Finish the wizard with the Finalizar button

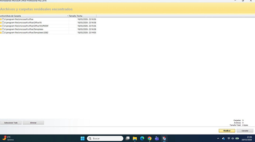227,131
